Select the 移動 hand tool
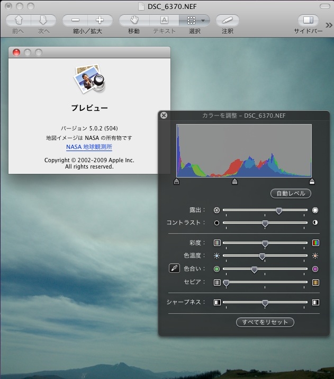This screenshot has width=334, height=379. (134, 20)
